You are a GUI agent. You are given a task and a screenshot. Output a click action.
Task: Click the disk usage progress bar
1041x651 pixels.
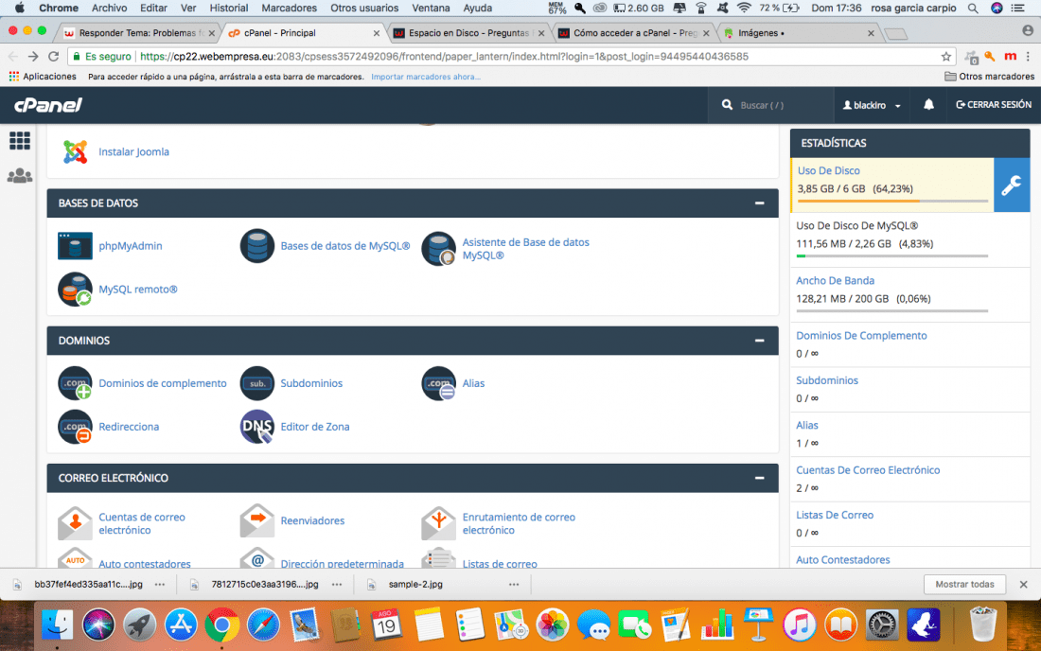click(892, 201)
